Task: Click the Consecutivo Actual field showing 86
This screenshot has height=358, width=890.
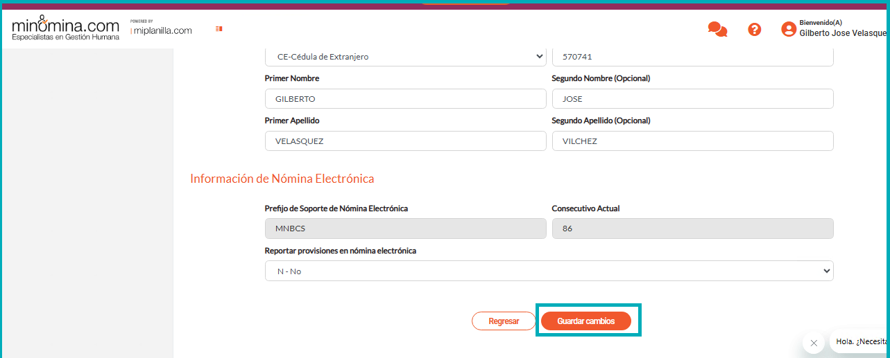Action: [x=692, y=229]
